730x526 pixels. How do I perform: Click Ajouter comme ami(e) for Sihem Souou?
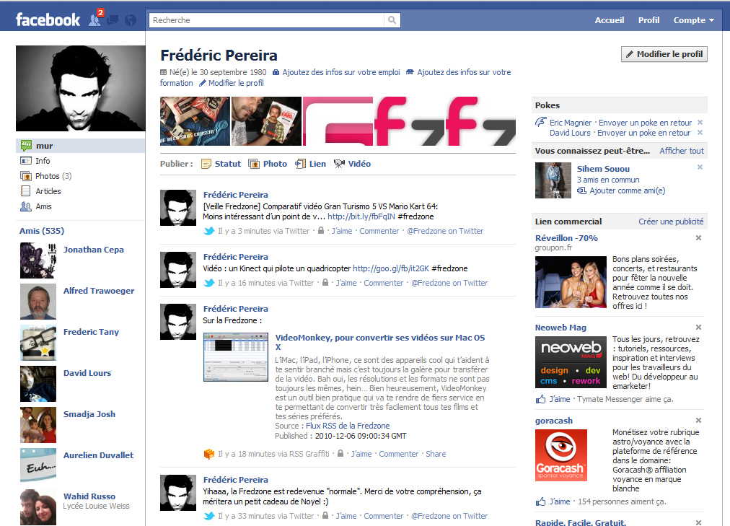click(627, 190)
